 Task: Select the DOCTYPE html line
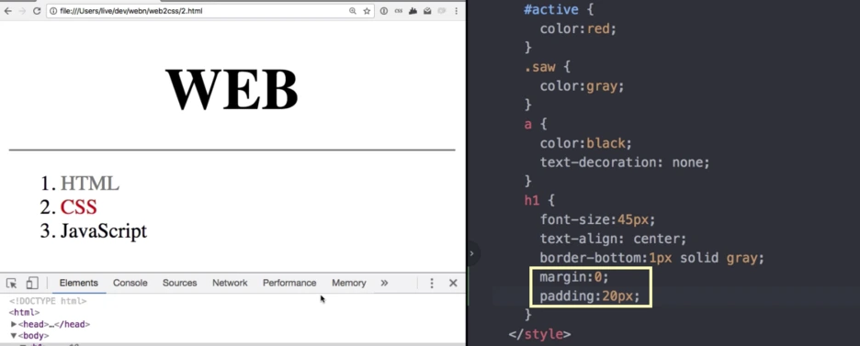(x=48, y=300)
